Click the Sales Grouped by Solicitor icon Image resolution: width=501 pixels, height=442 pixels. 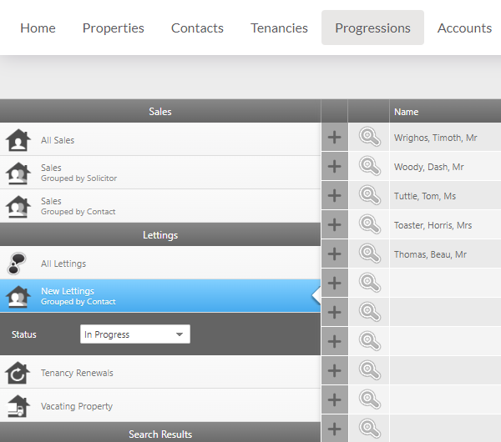coord(18,173)
